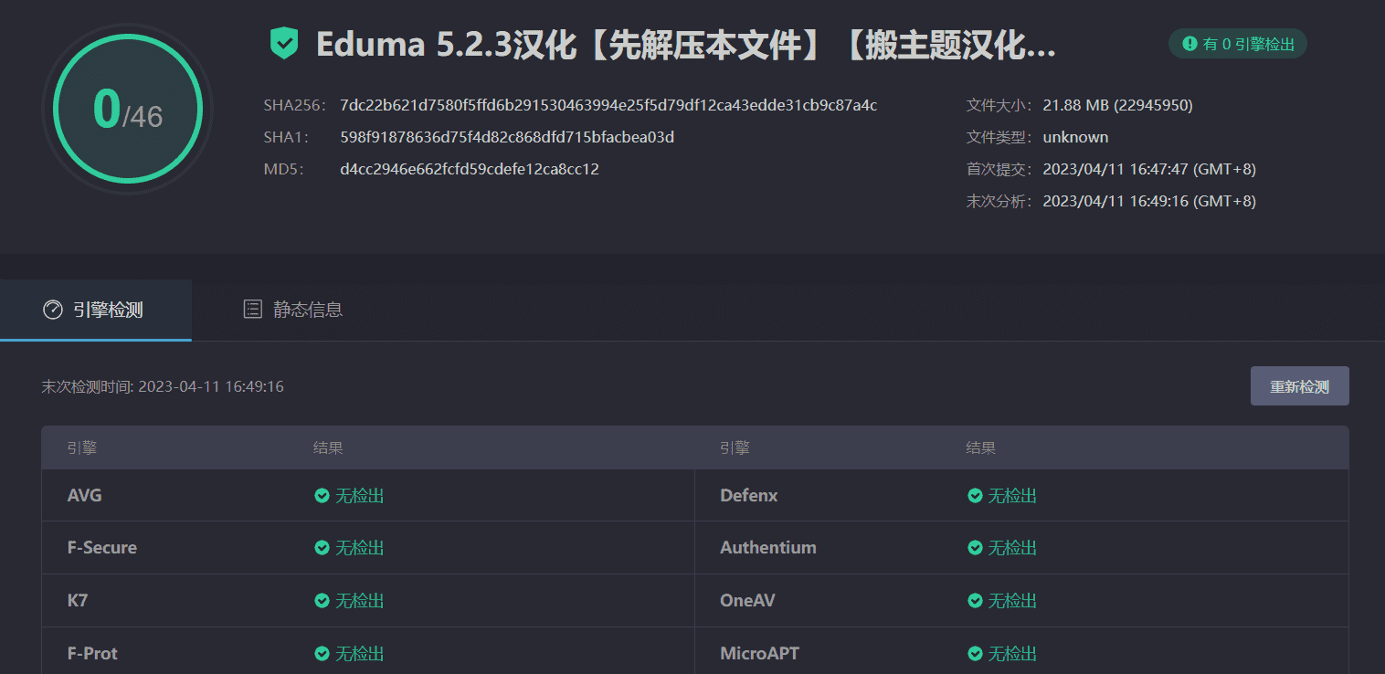Screen dimensions: 1385x674
Task: Click first submission time 16:47:47 value
Action: coord(1149,169)
